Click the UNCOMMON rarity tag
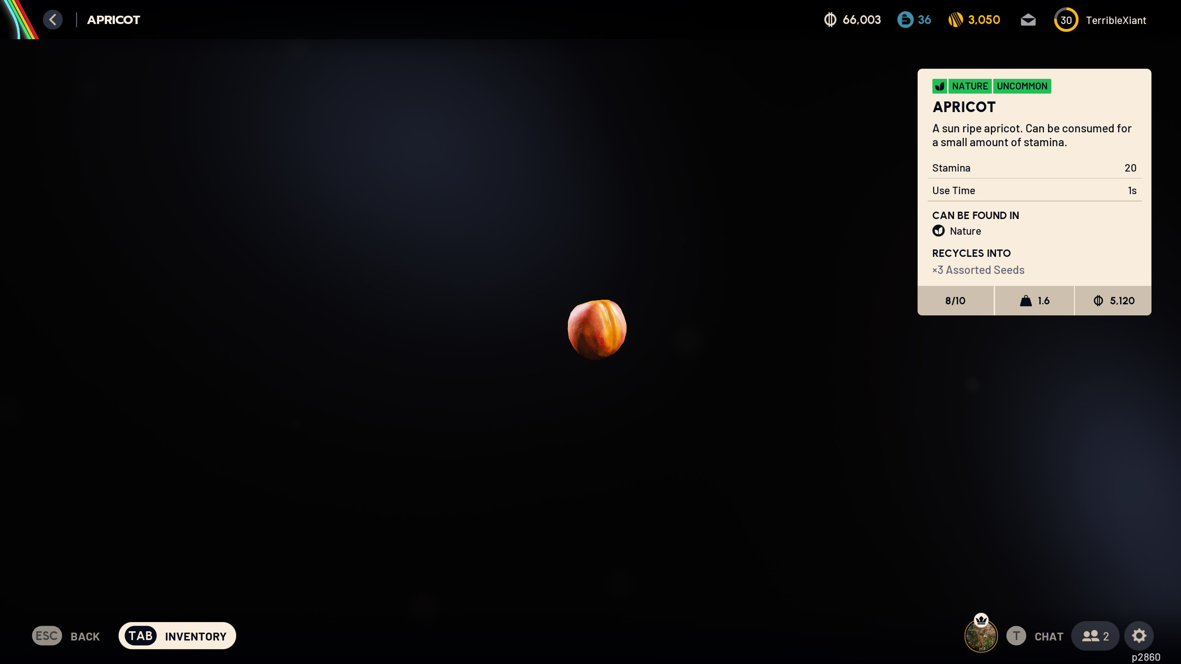Image resolution: width=1181 pixels, height=664 pixels. pyautogui.click(x=1022, y=86)
